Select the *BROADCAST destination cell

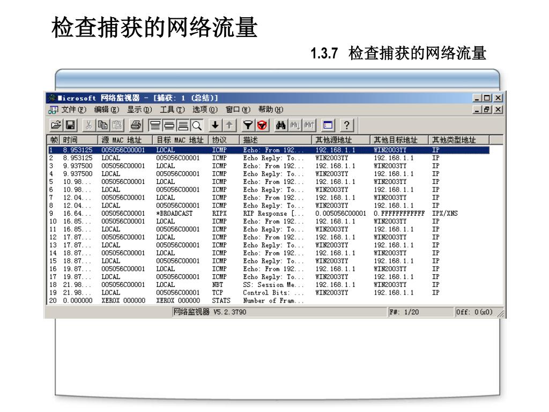coord(174,214)
